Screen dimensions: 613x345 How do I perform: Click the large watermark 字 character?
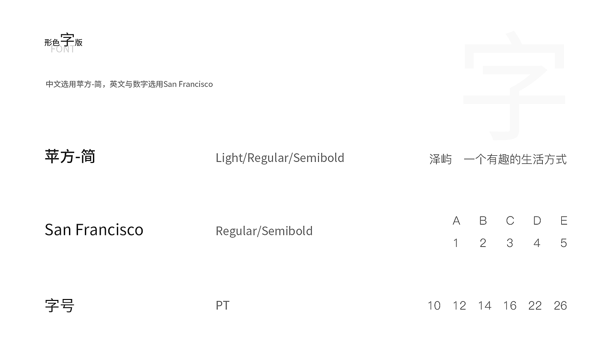tap(515, 86)
